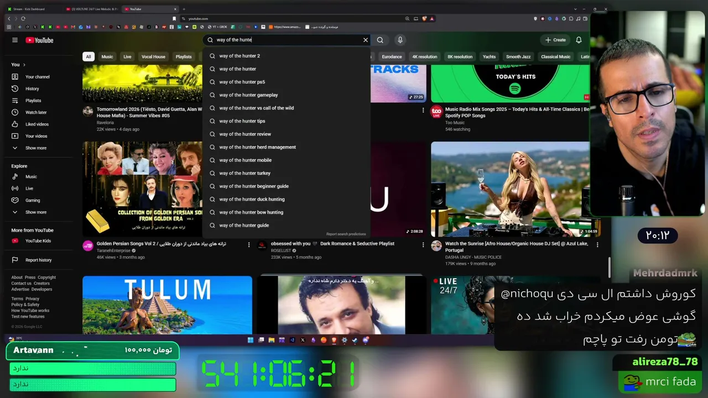Viewport: 708px width, 398px height.
Task: Choose suggestion "way of the hunter 2"
Action: (x=287, y=56)
